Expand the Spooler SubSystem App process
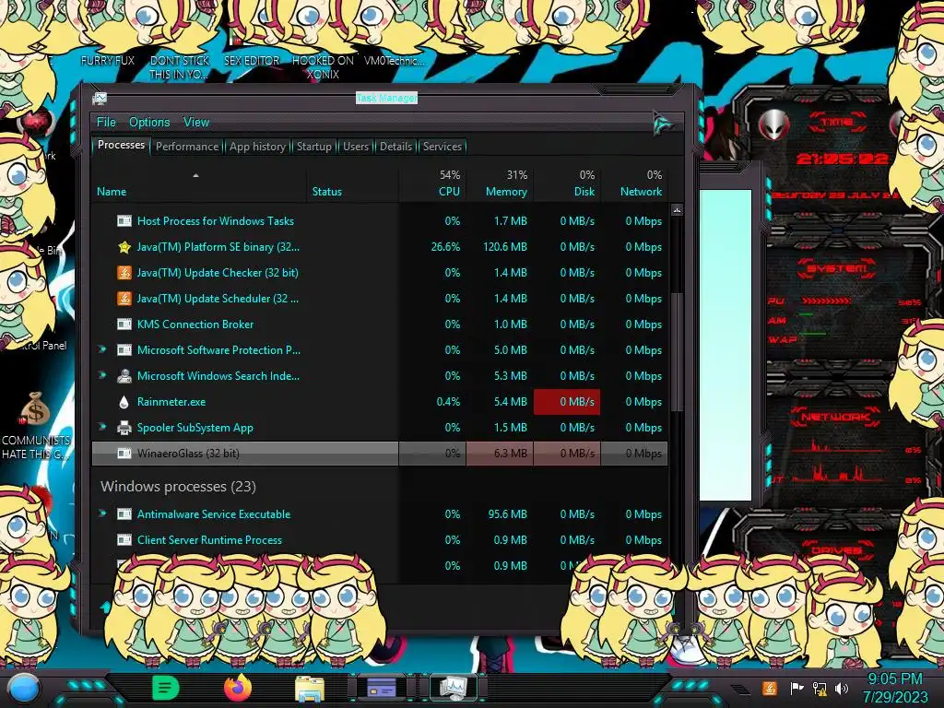Viewport: 944px width, 708px height. point(102,427)
